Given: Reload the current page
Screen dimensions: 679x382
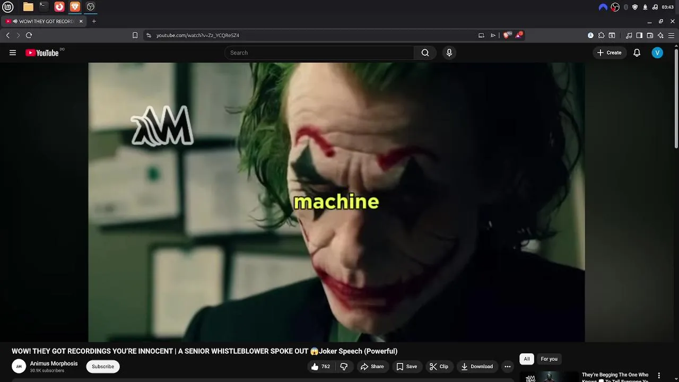Looking at the screenshot, I should coord(29,35).
